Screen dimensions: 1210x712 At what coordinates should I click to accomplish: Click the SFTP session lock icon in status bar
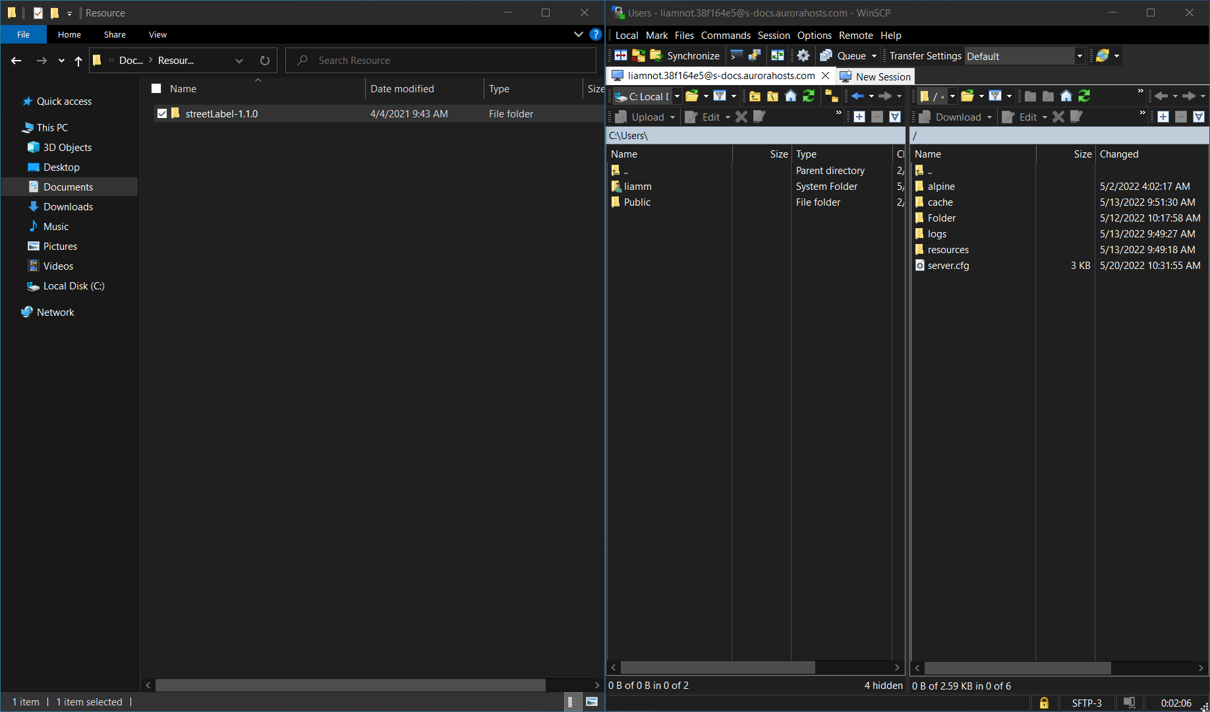1044,703
